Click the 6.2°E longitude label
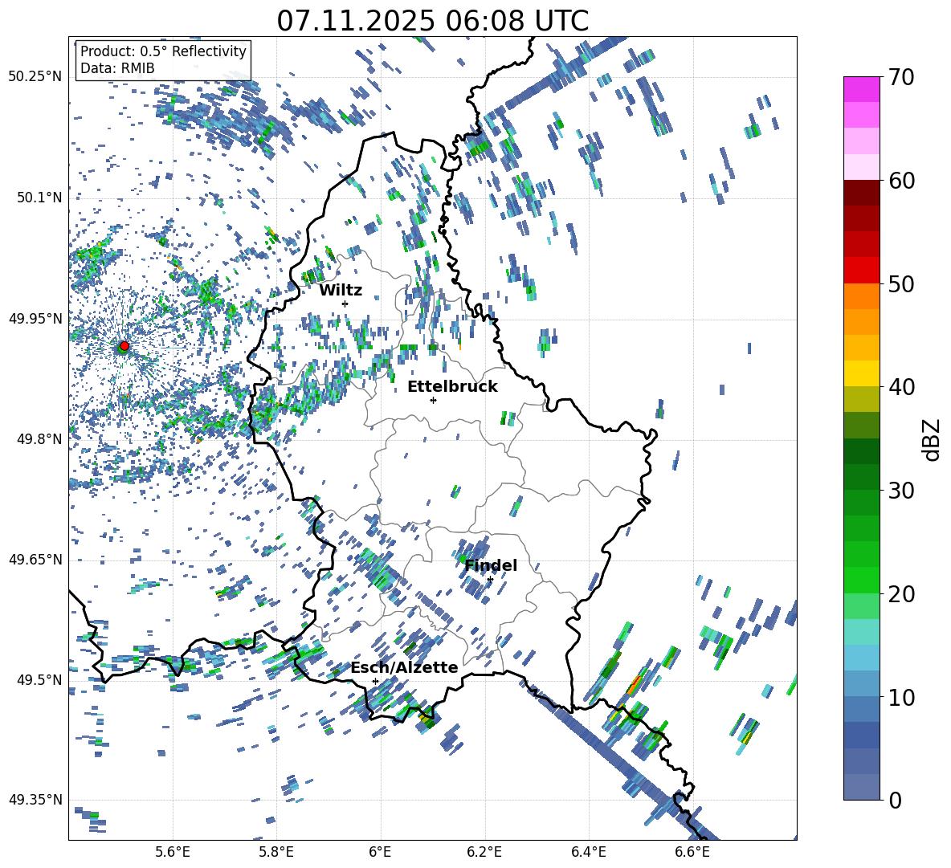The image size is (951, 868). (x=484, y=852)
